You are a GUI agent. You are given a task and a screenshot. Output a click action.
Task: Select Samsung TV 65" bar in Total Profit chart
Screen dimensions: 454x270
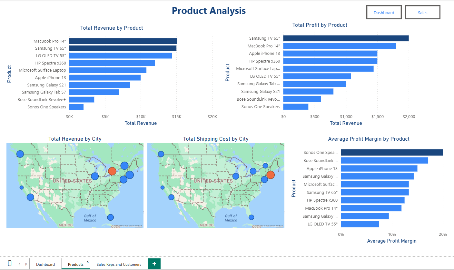[x=346, y=38]
